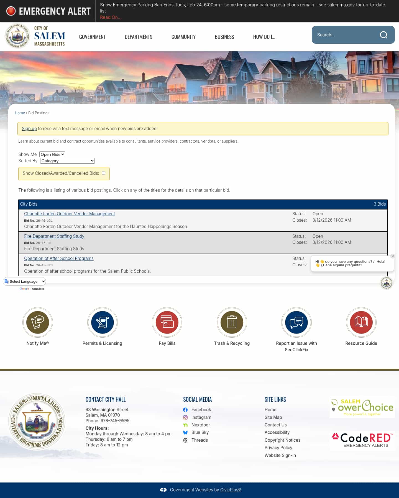Image resolution: width=399 pixels, height=498 pixels.
Task: Open the Community menu
Action: [183, 37]
